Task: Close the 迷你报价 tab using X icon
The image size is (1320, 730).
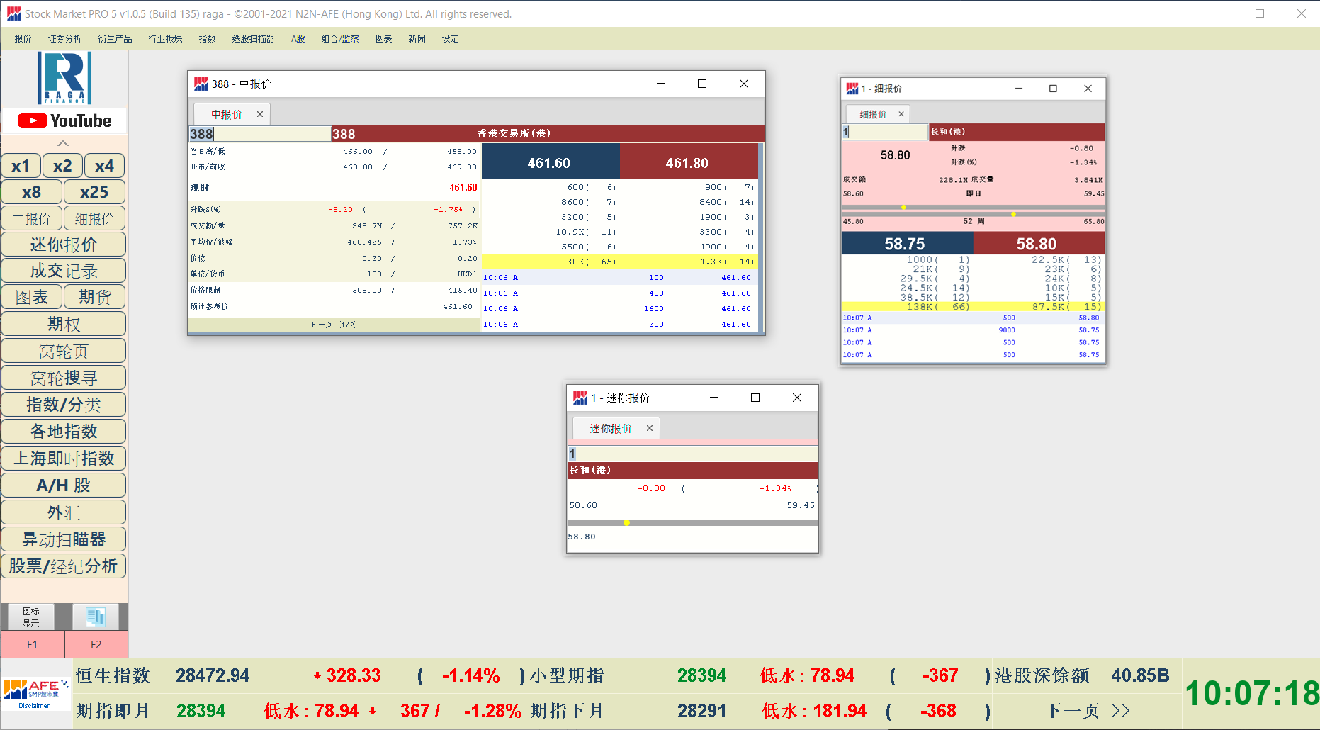Action: 649,428
